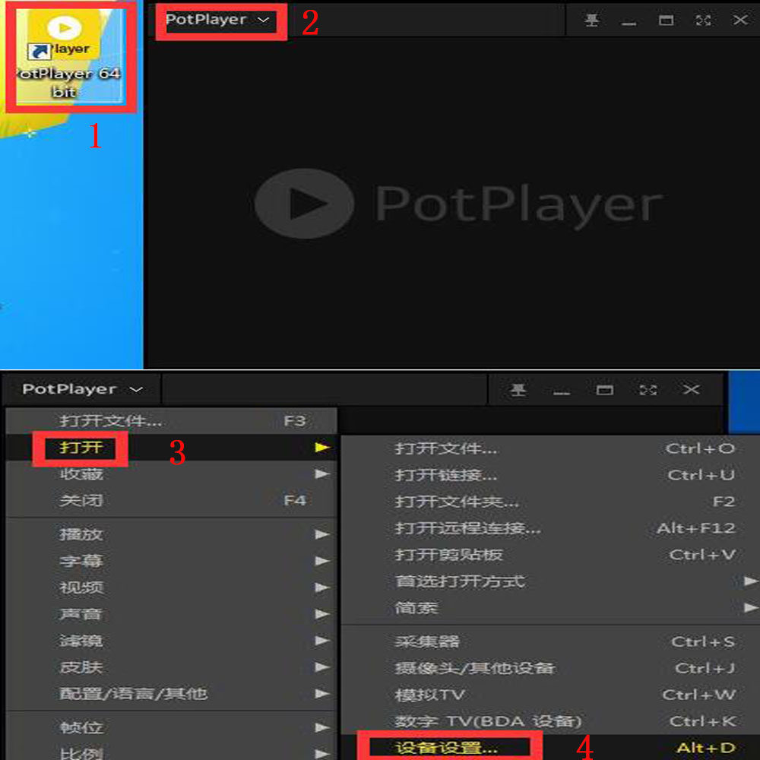Select the 打开 submenu entry
This screenshot has height=760, width=760.
click(x=172, y=448)
